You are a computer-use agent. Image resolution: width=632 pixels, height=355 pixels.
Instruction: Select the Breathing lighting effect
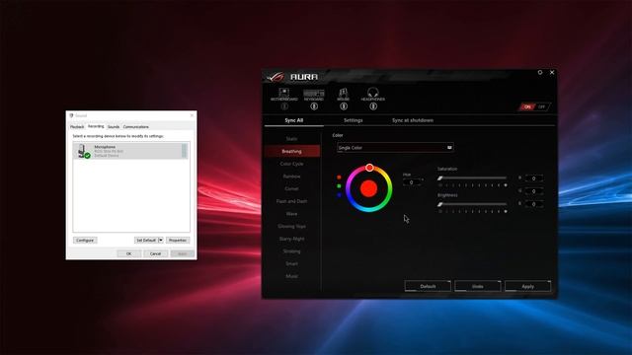click(x=292, y=151)
